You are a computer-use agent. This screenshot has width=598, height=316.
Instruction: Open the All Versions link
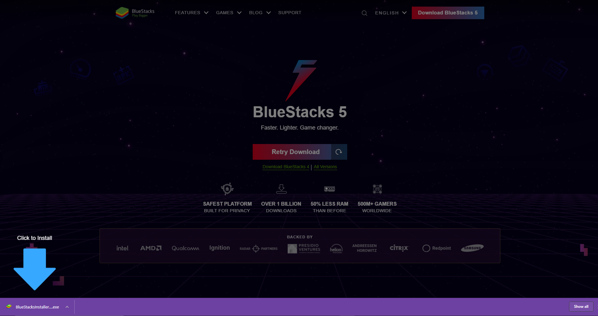(x=325, y=167)
